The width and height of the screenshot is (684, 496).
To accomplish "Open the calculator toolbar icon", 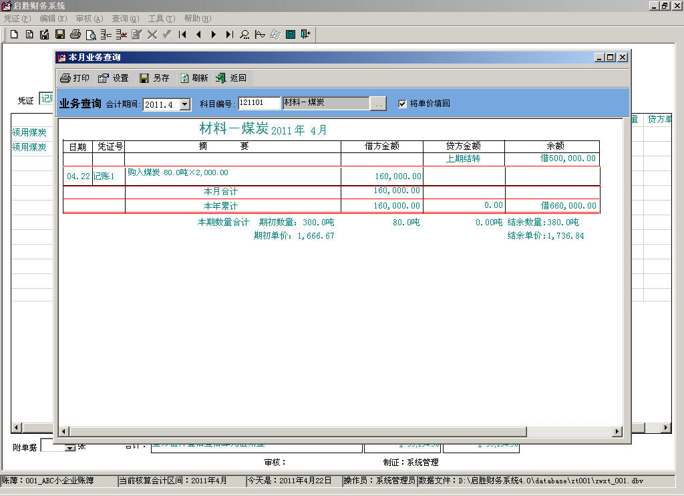I will (x=291, y=35).
